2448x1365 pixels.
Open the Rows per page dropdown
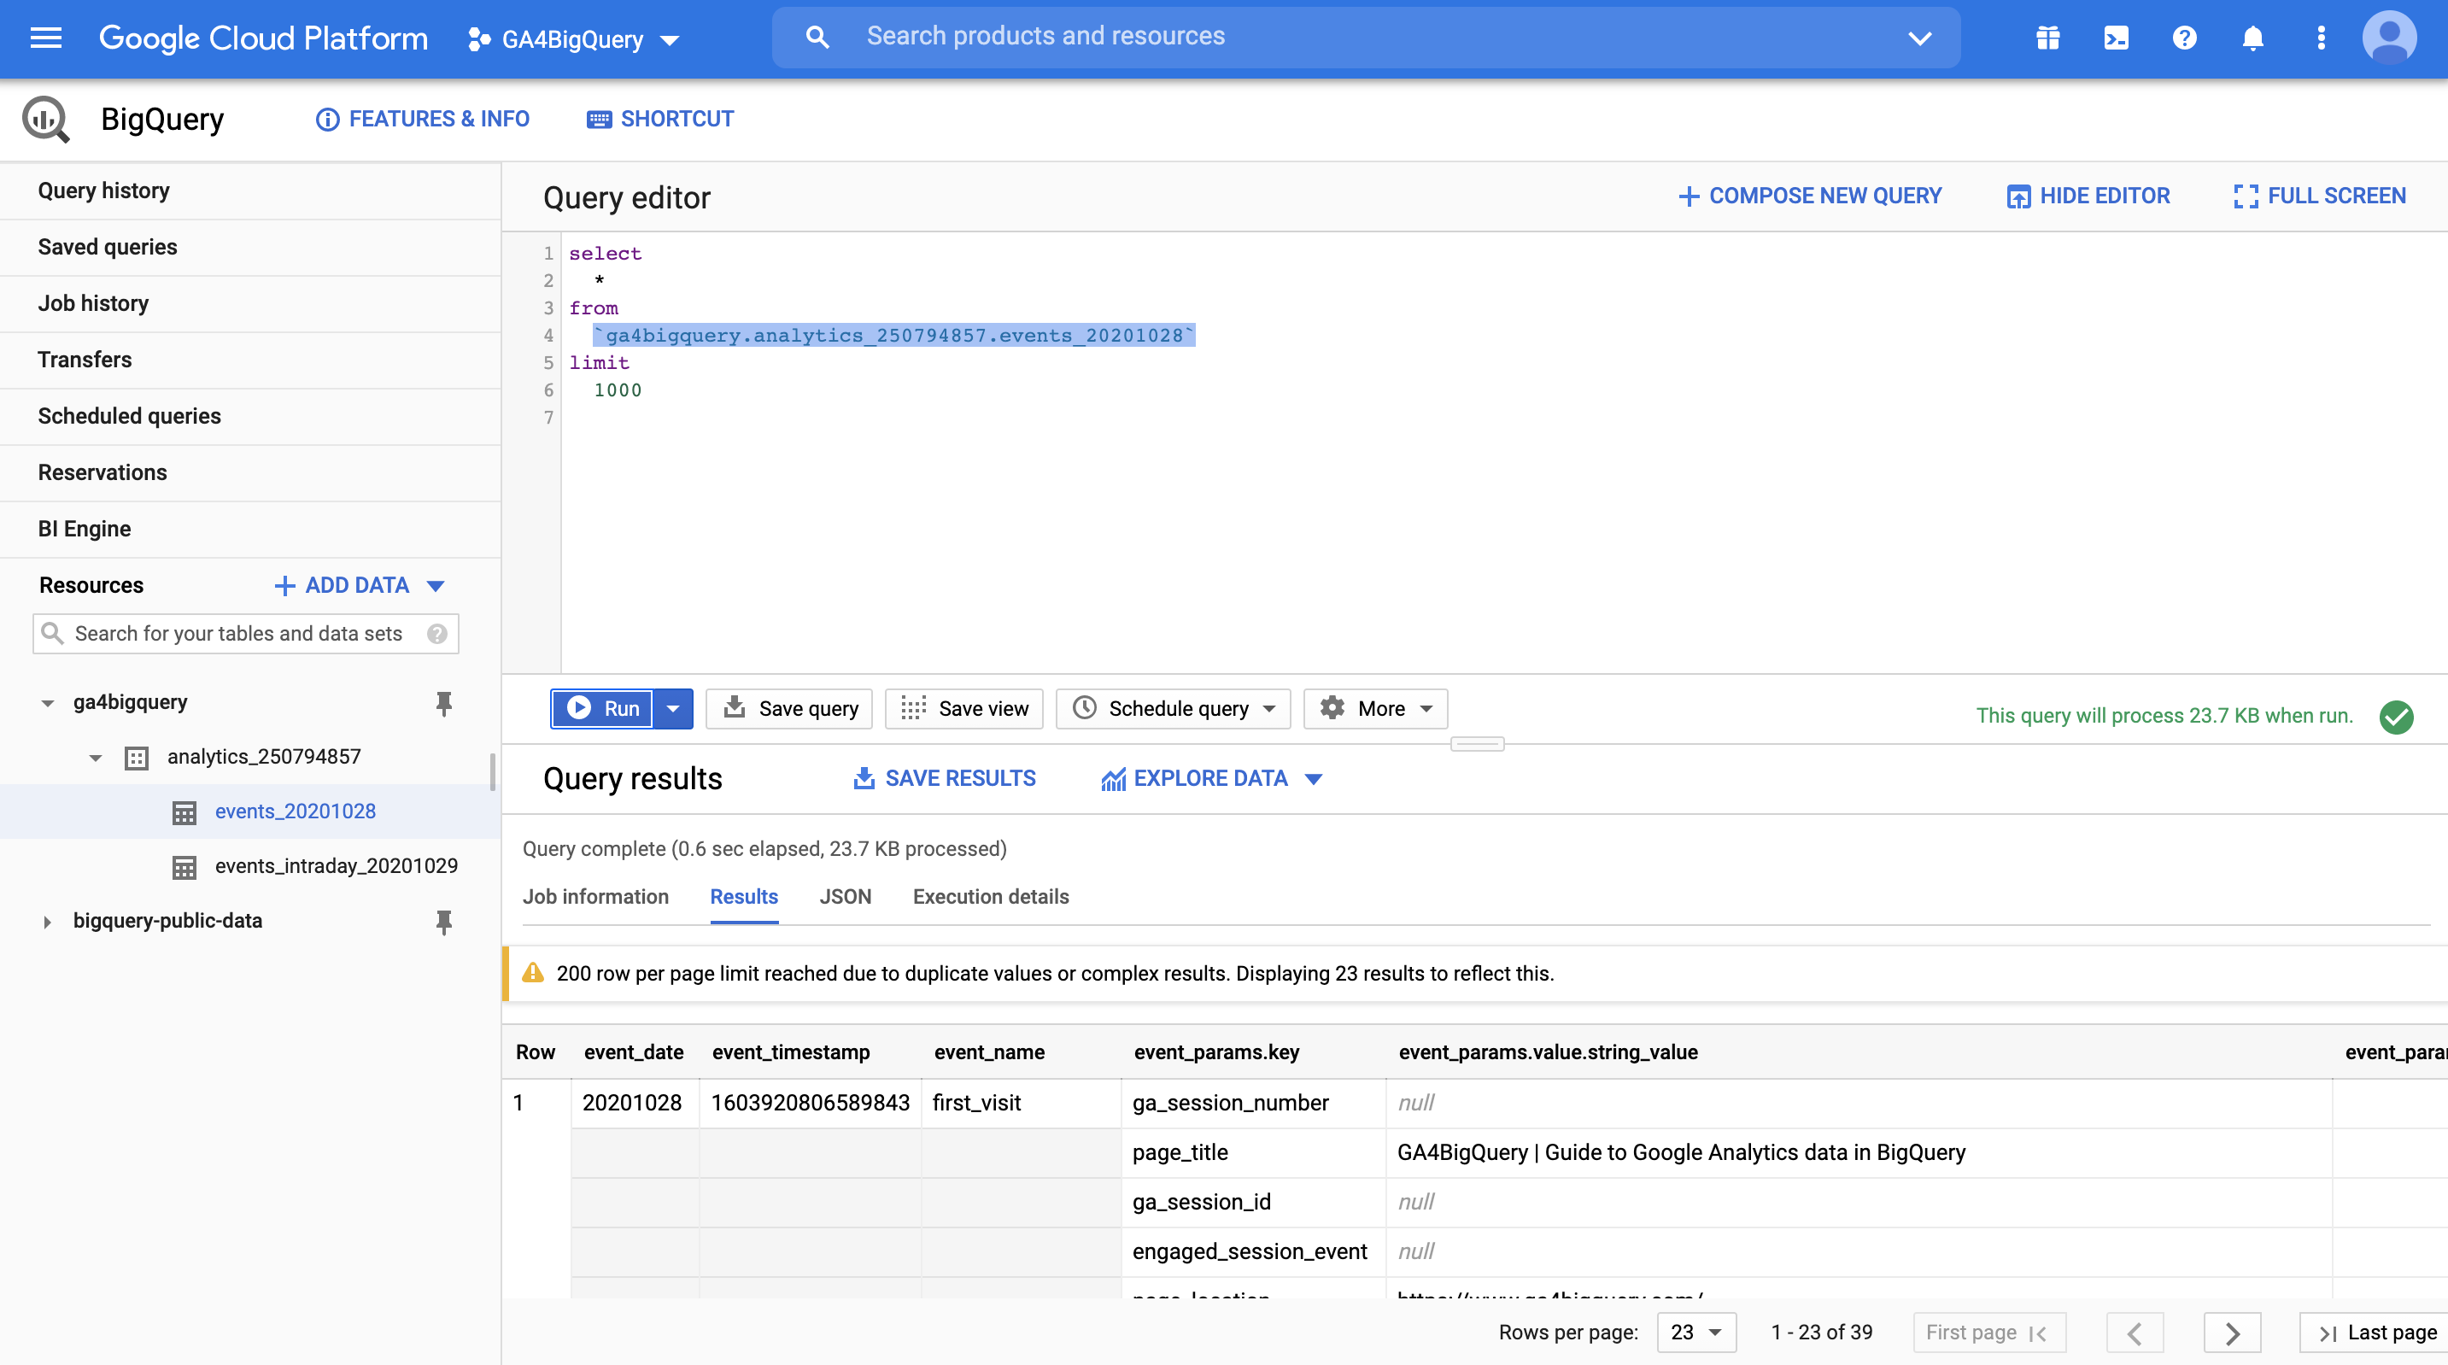tap(1695, 1332)
